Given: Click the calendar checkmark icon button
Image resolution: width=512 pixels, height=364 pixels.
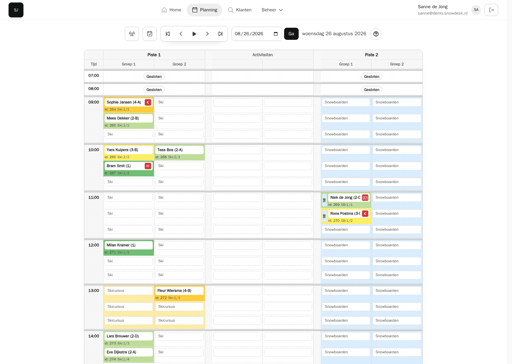Looking at the screenshot, I should point(150,34).
